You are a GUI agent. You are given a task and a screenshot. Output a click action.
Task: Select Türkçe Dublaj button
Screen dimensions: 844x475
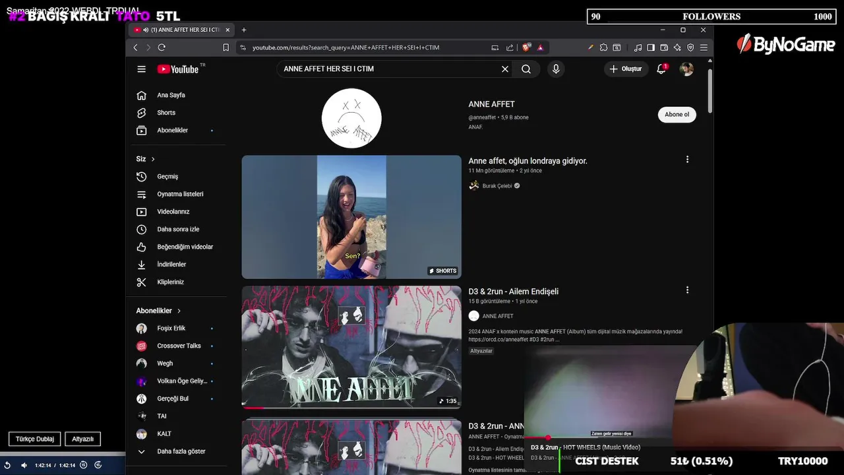(x=35, y=439)
